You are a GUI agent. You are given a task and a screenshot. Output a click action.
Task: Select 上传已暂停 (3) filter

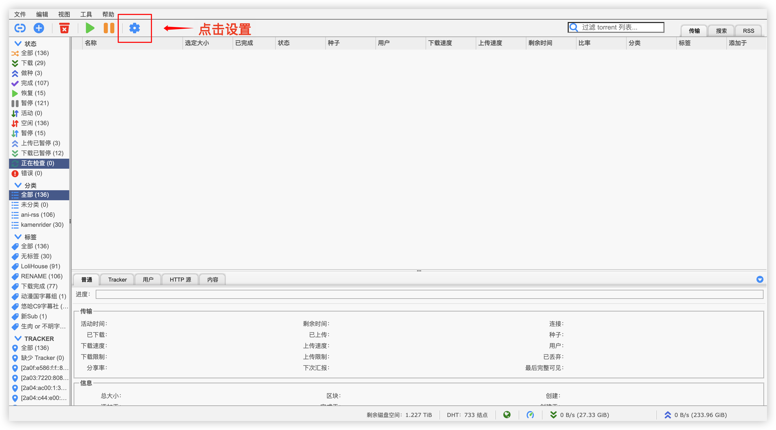coord(39,143)
